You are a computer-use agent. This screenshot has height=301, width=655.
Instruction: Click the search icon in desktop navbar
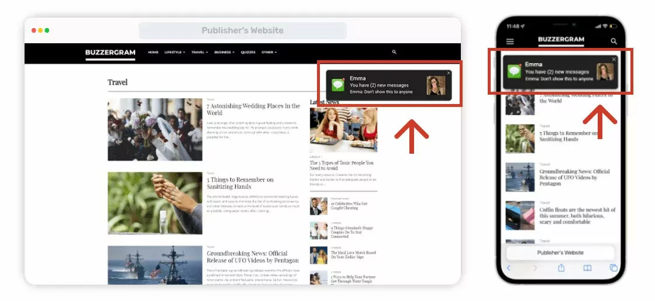pos(394,52)
